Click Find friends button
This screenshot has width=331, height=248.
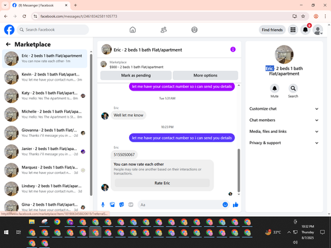click(272, 30)
